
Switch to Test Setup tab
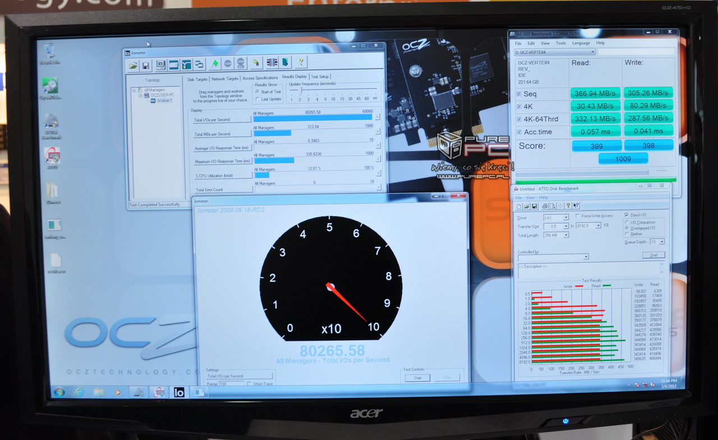coord(320,76)
